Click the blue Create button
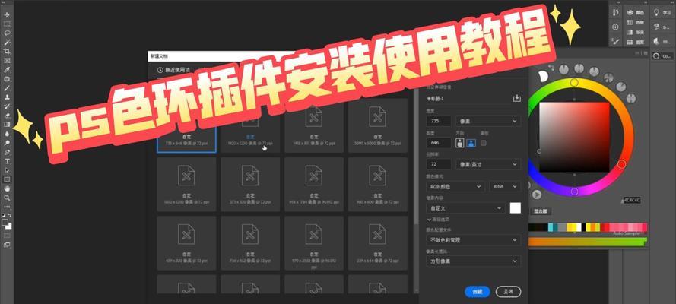 click(478, 292)
